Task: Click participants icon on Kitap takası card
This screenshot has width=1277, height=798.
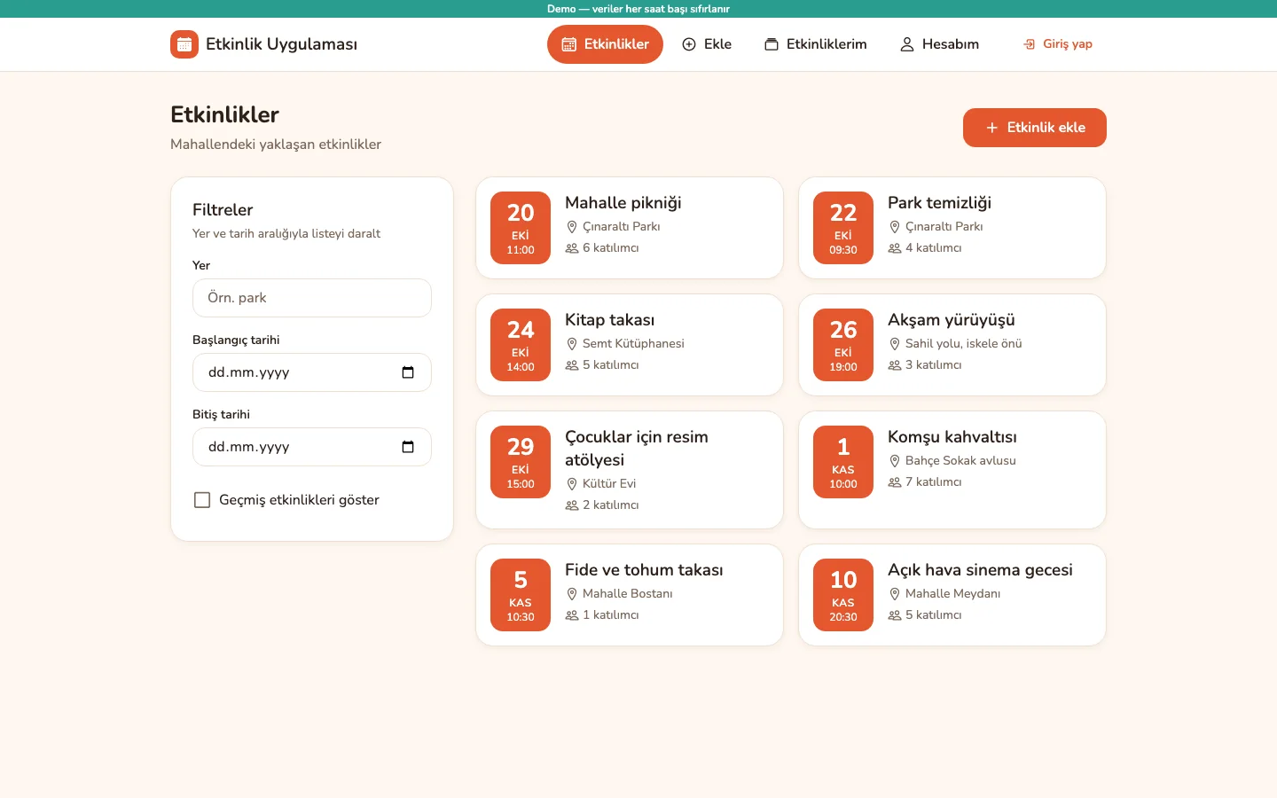Action: coord(572,365)
